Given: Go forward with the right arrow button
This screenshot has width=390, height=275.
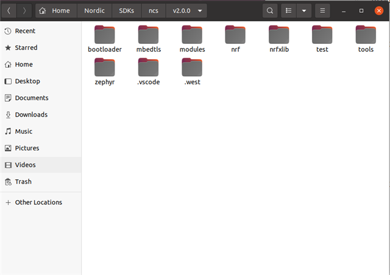Looking at the screenshot, I should click(x=24, y=11).
